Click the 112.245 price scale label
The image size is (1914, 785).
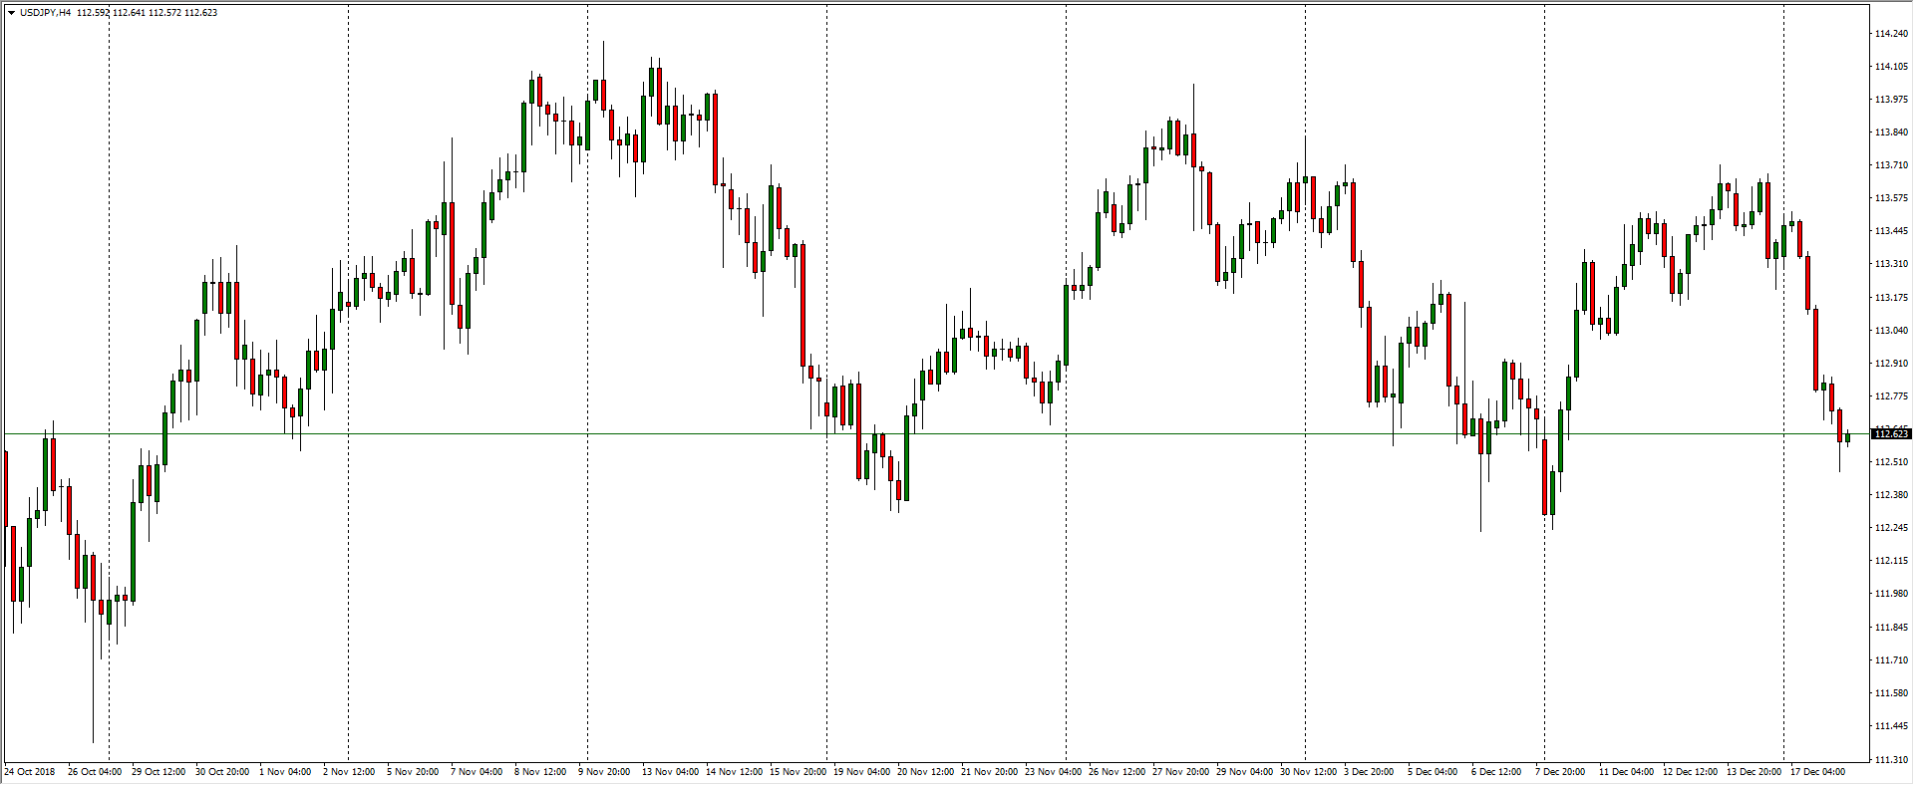(1890, 528)
